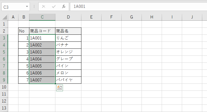
Task: Select row 3 header
Action: 4,38
